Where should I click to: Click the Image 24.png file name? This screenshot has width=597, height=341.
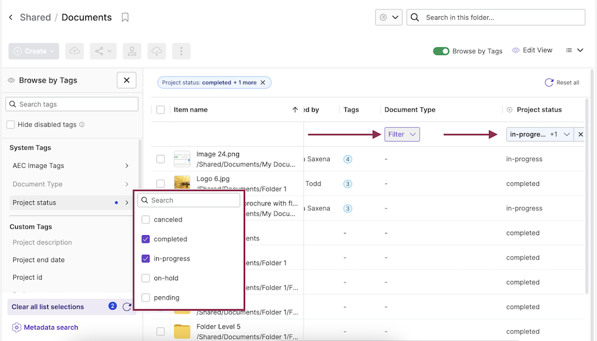(x=218, y=154)
